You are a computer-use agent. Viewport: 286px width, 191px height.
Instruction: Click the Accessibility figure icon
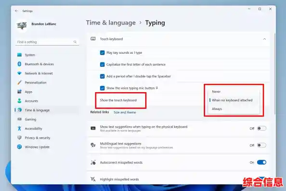[x=19, y=128]
